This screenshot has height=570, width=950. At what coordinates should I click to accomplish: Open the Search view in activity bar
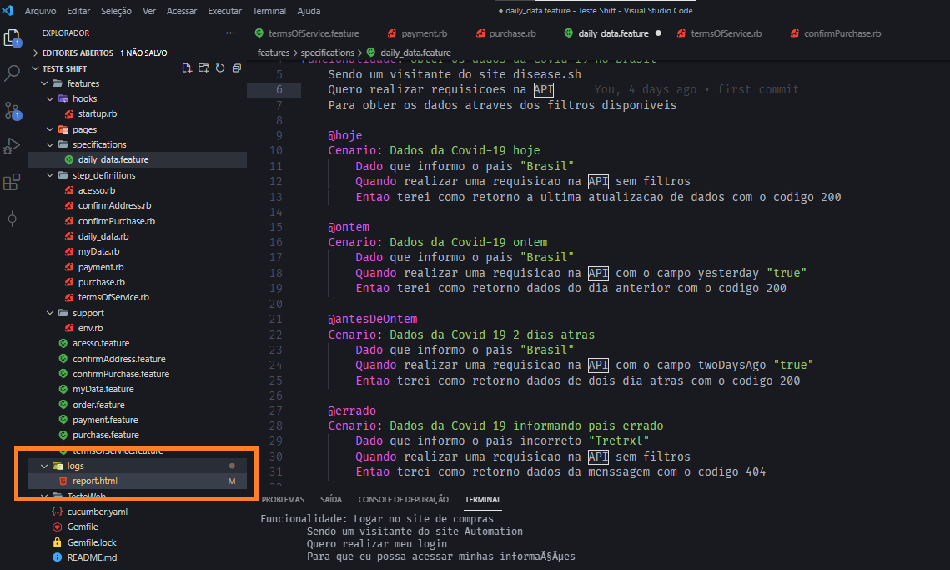point(13,73)
